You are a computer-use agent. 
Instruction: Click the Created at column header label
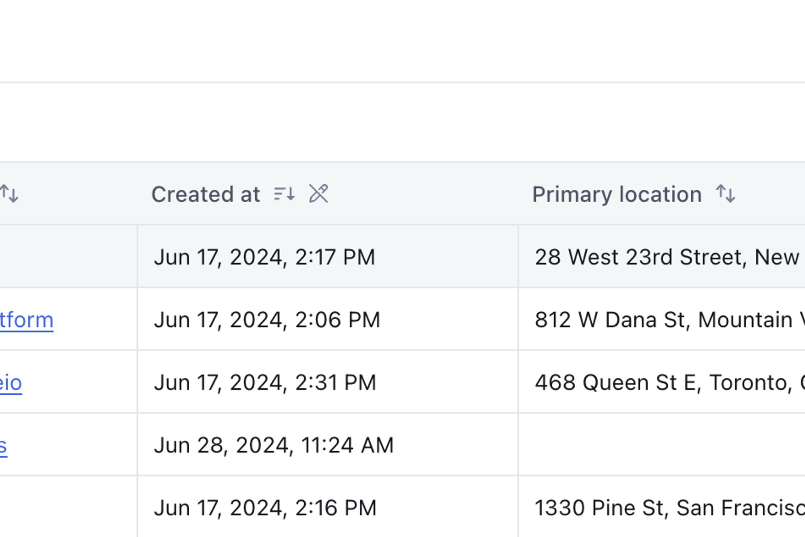[x=206, y=194]
